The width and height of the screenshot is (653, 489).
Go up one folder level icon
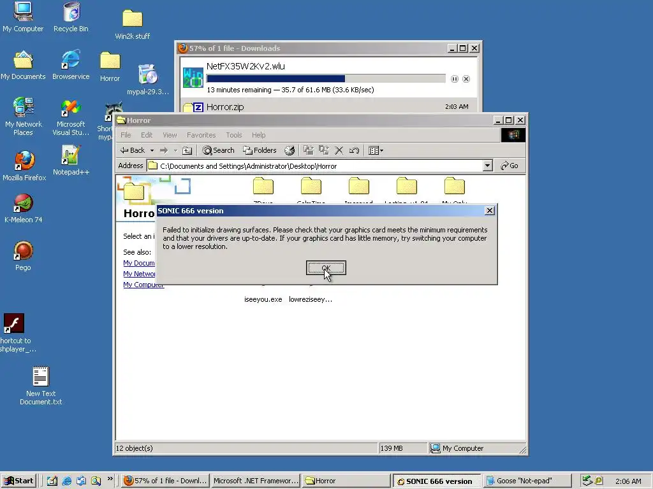tap(187, 150)
